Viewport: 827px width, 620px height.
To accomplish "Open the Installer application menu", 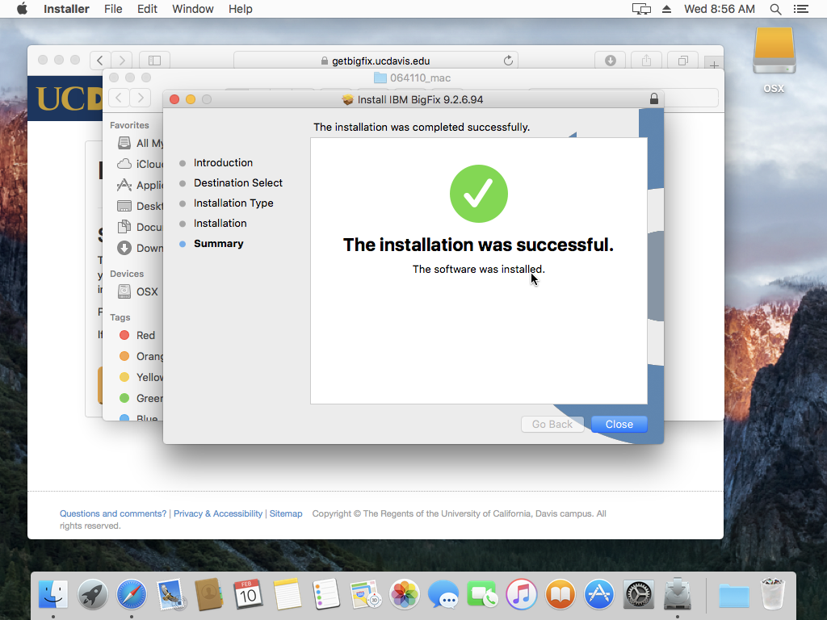I will [x=66, y=9].
